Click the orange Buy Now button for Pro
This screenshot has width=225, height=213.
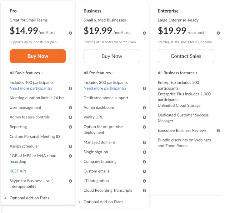pyautogui.click(x=38, y=56)
